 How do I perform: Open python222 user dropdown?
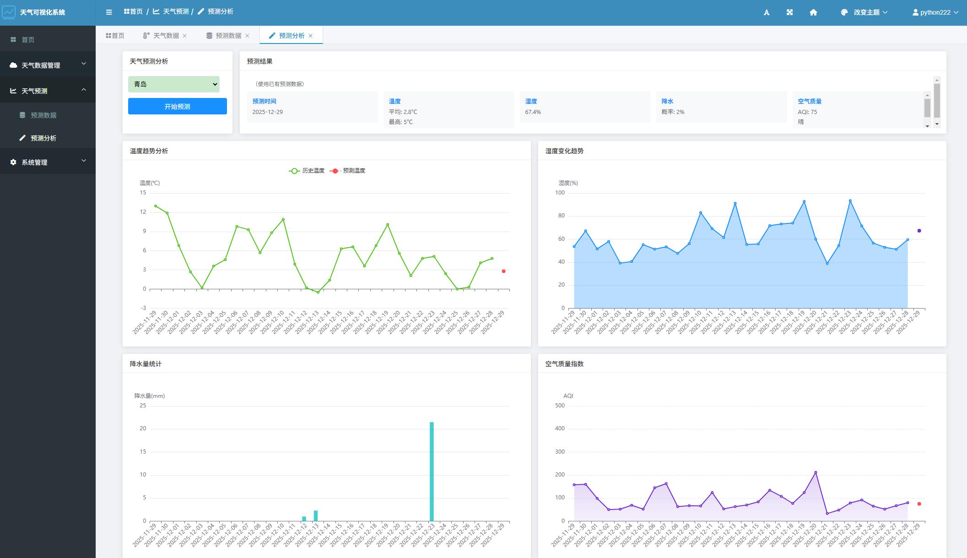click(935, 12)
